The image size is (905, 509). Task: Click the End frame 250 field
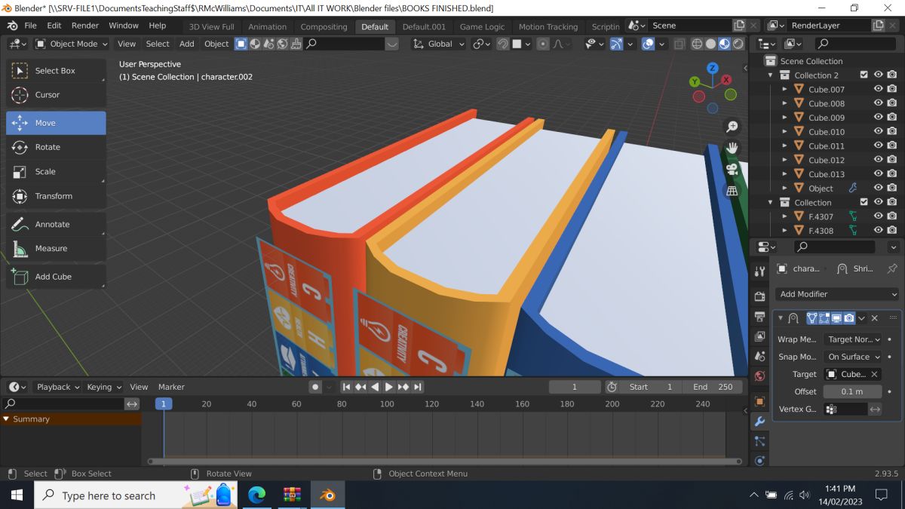713,387
